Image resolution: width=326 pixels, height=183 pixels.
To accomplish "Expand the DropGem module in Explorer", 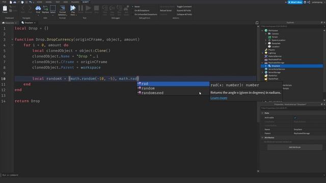I will 266,66.
